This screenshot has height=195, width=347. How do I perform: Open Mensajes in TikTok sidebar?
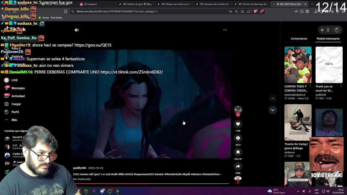click(x=14, y=88)
